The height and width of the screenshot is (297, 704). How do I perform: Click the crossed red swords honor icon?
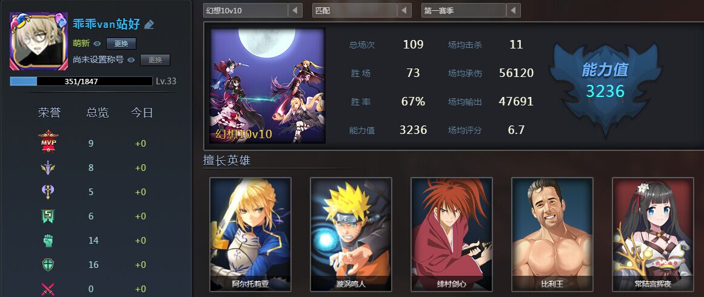coord(48,289)
